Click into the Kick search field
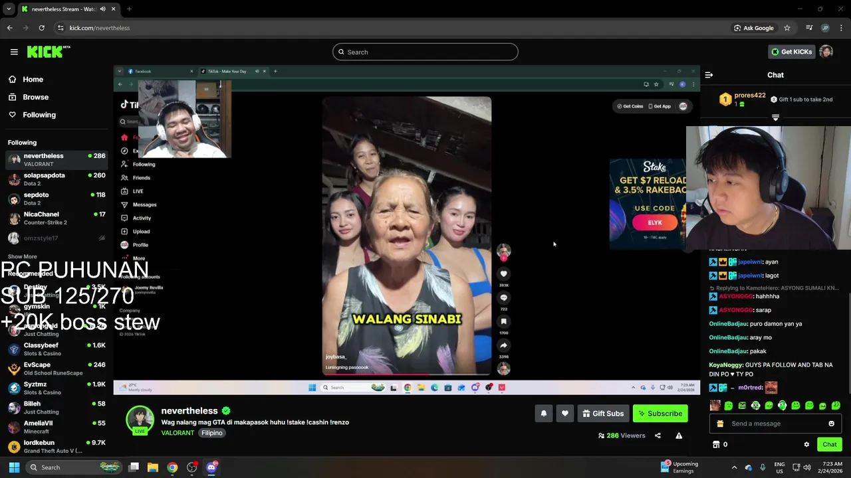Viewport: 851px width, 478px height. click(425, 52)
